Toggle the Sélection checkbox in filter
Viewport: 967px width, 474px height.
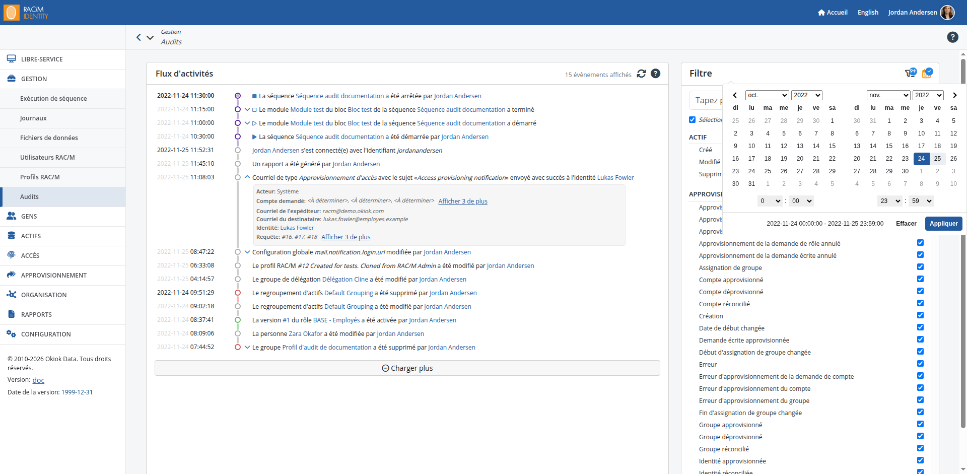point(692,119)
